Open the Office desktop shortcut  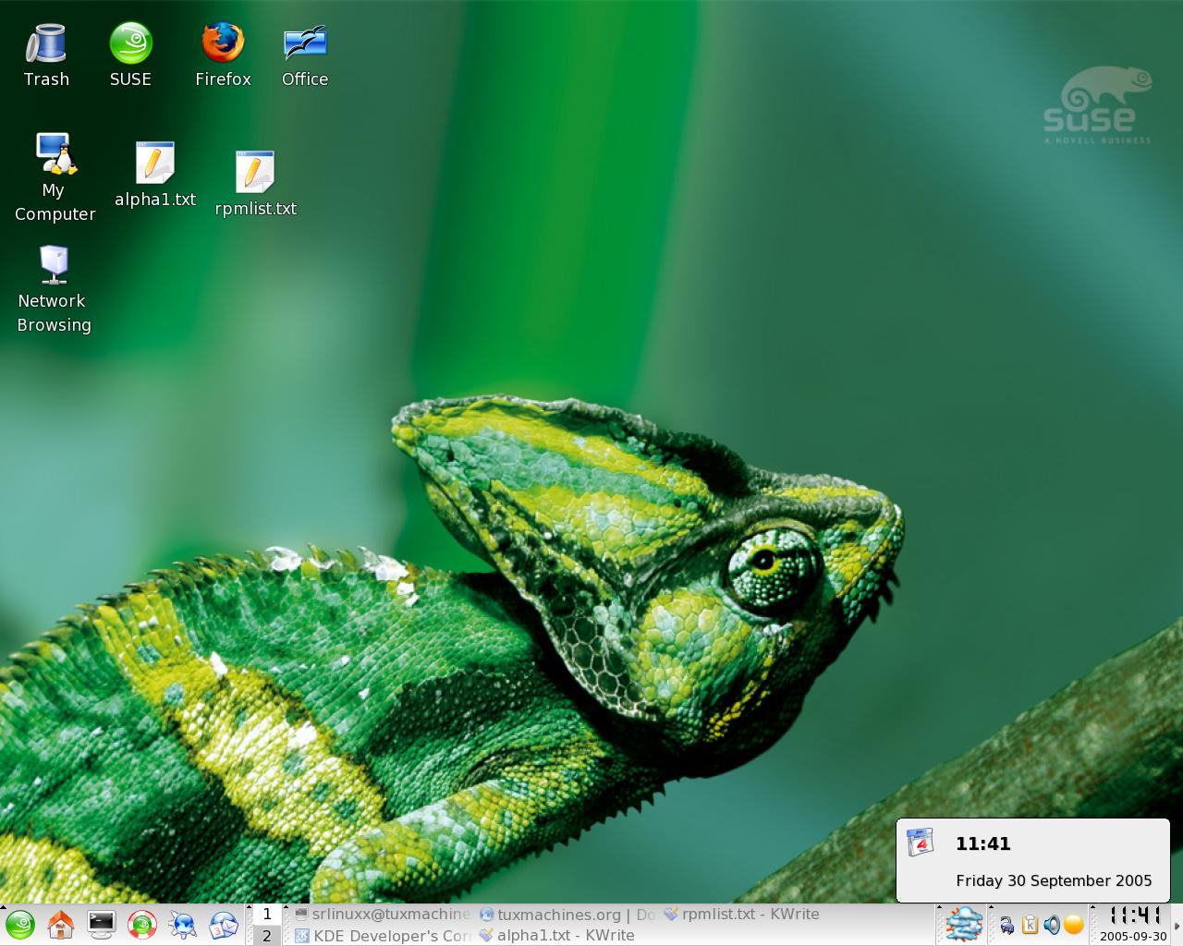point(305,55)
